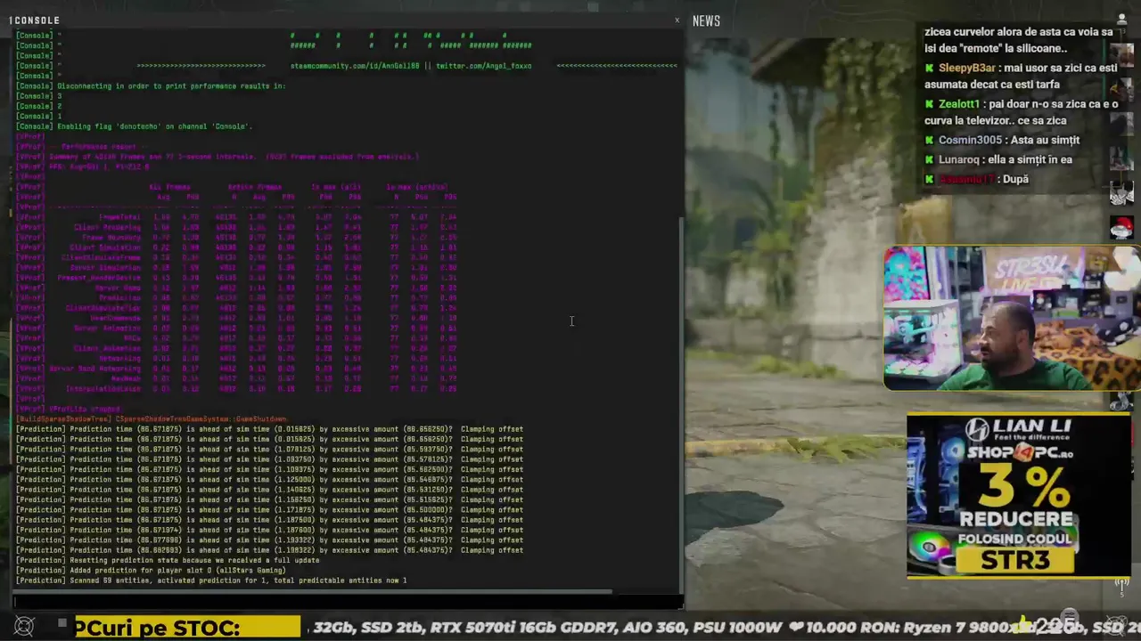Viewport: 1141px width, 641px height.
Task: Click the small square icon beside CS2 logo
Action: pos(62,623)
